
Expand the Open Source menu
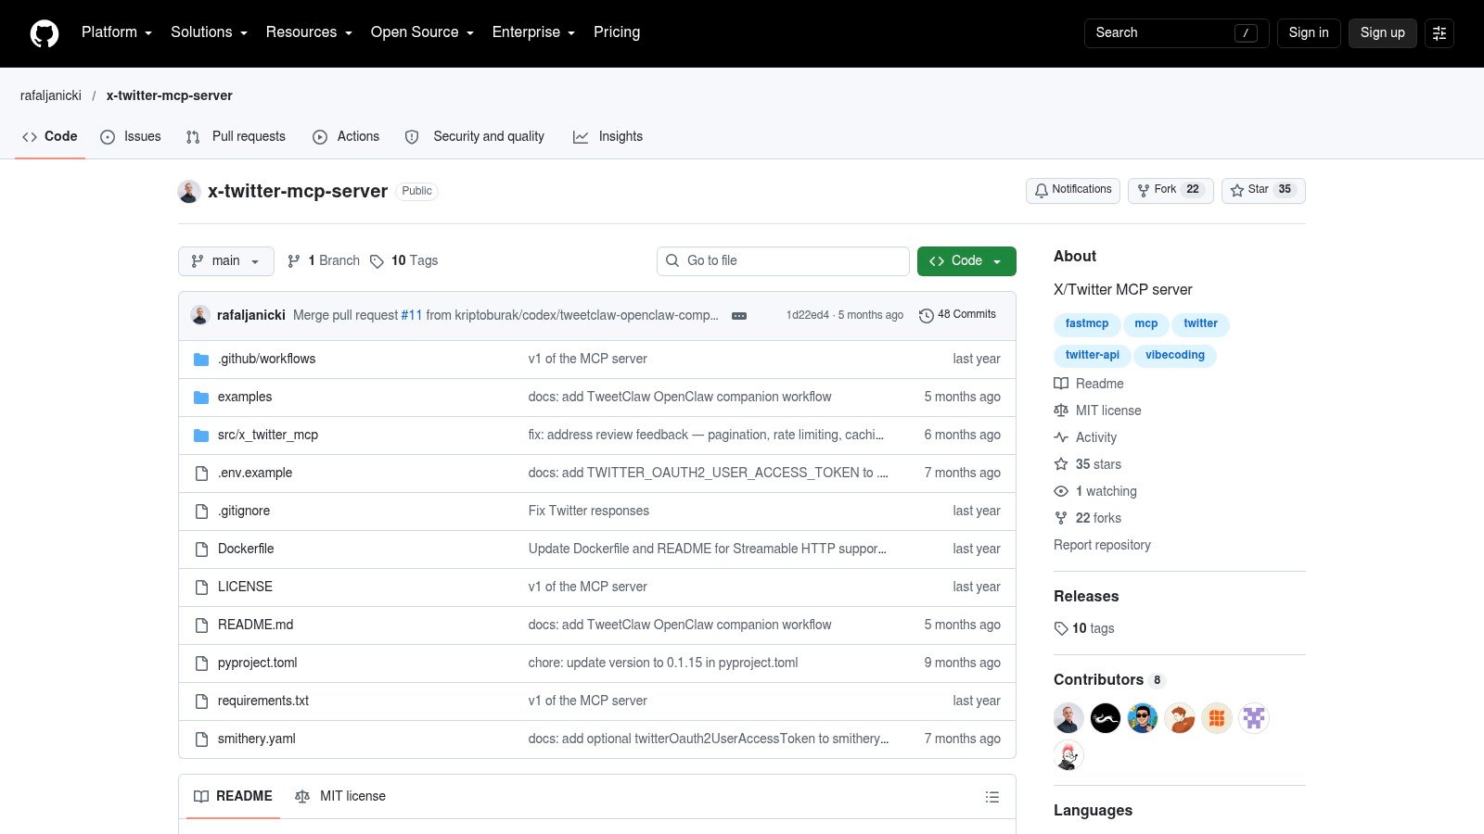tap(422, 32)
